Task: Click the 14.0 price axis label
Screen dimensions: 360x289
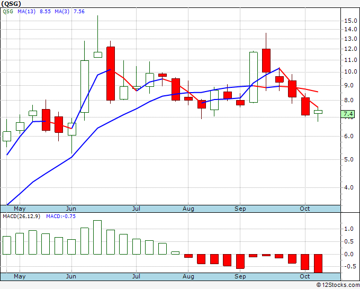Action: click(350, 30)
